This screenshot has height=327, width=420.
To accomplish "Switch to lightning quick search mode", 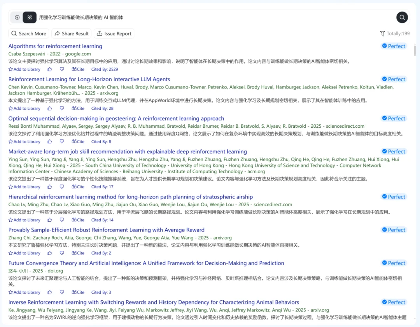I will [17, 17].
